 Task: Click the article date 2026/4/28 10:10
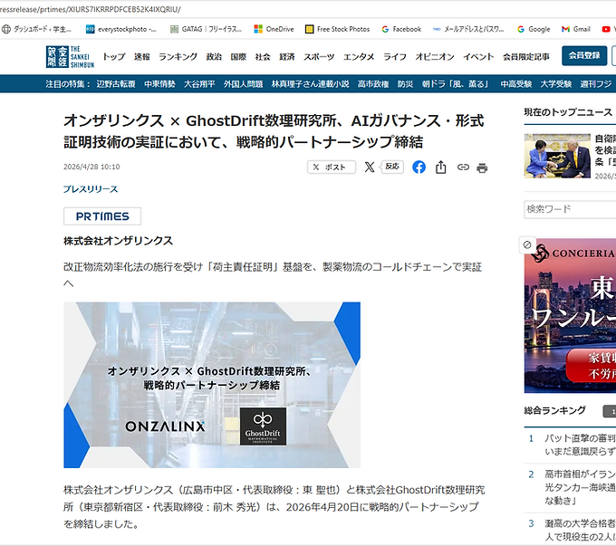(91, 167)
